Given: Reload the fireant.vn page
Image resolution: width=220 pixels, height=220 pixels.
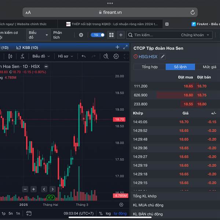Looking at the screenshot, I should click(x=192, y=12).
